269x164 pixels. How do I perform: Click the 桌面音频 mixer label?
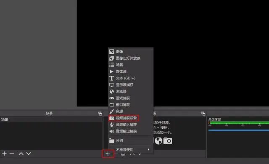[215, 119]
